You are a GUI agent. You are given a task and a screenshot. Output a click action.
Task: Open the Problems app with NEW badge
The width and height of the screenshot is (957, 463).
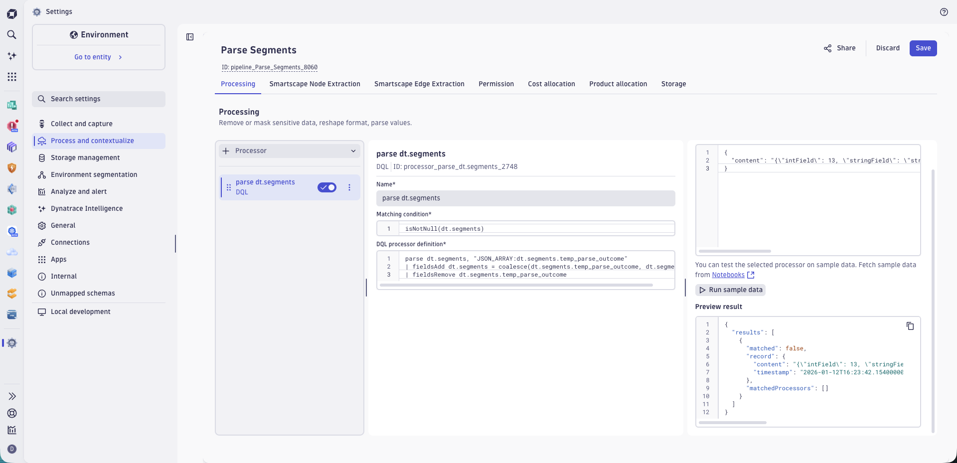pos(12,127)
